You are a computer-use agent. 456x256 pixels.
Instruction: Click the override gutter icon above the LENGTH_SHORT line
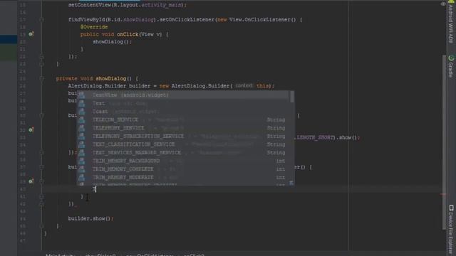31,129
